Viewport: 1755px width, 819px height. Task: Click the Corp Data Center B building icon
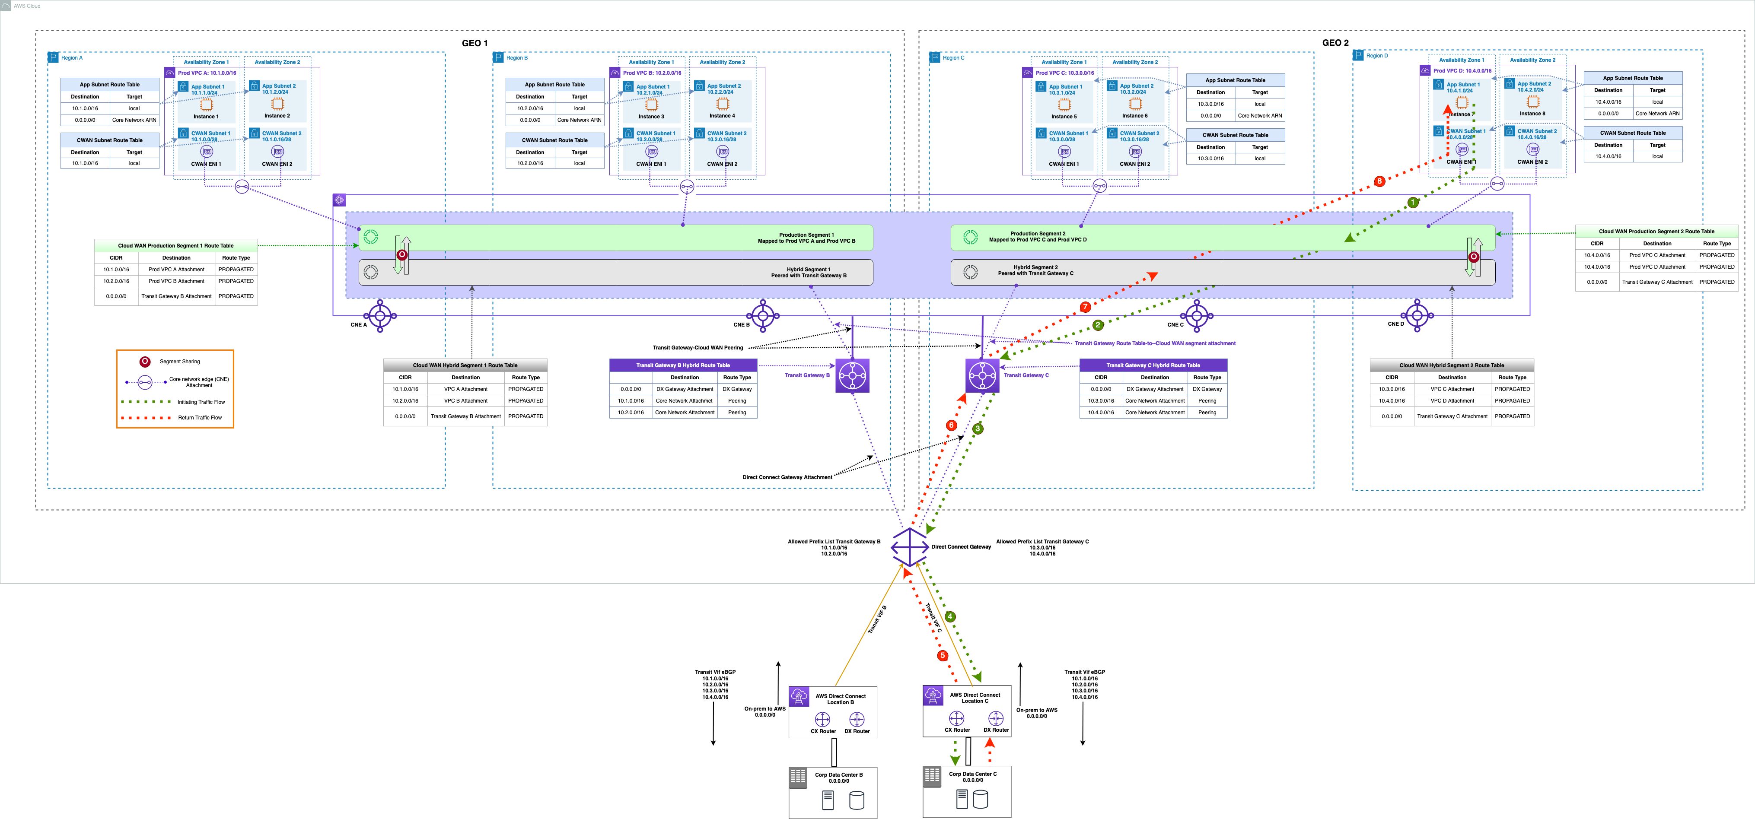[x=799, y=778]
